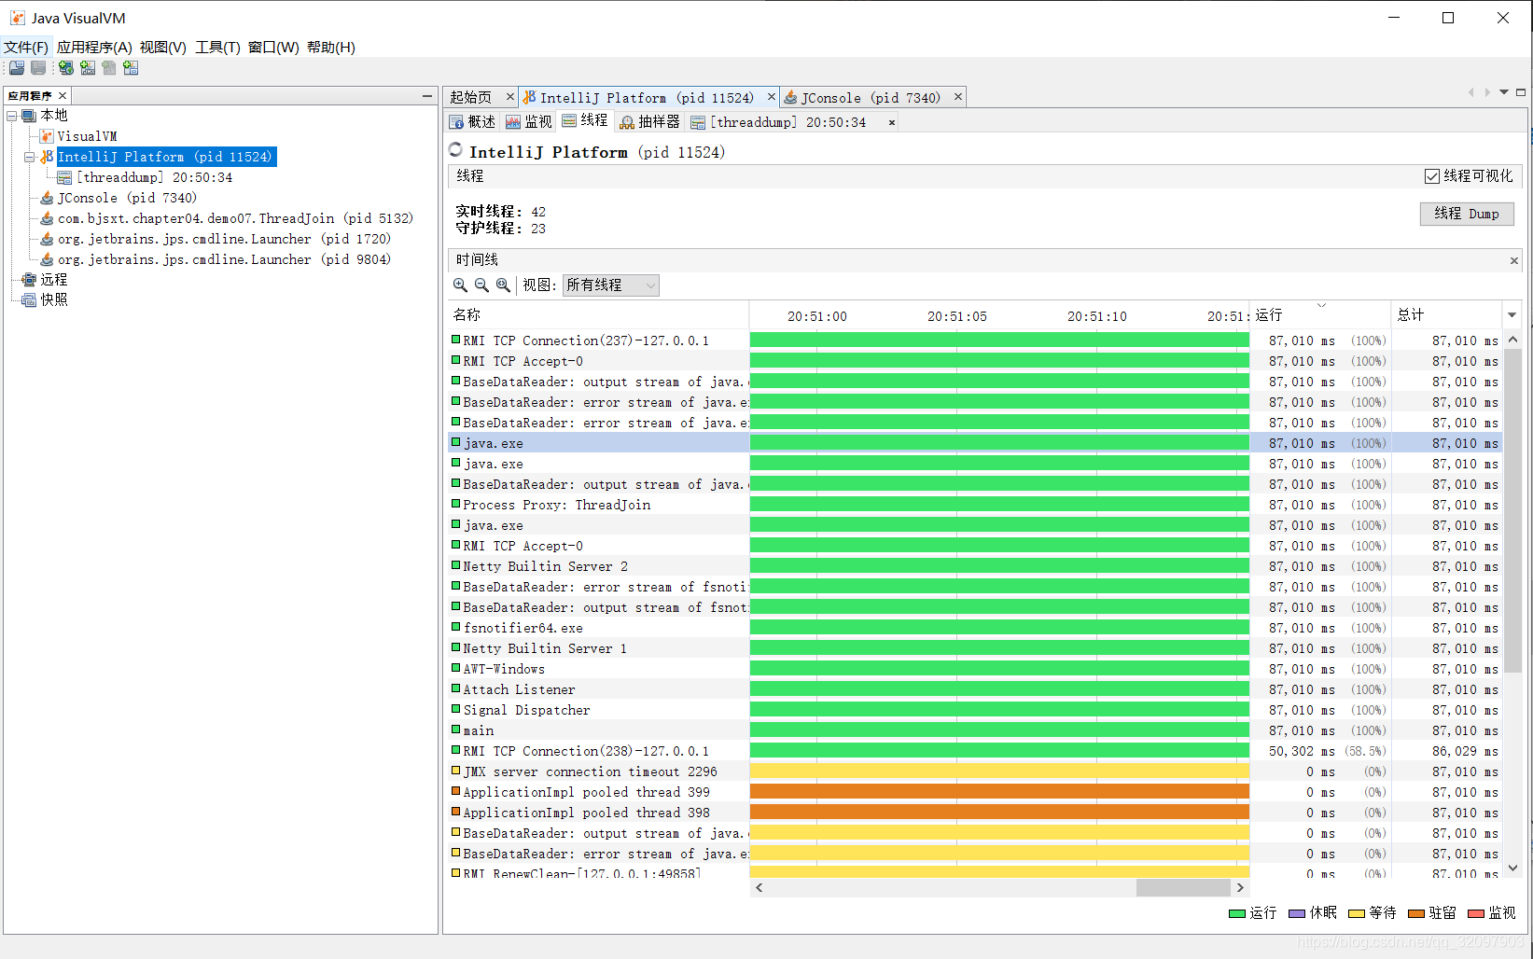Click the red 监视 legend swatch

[x=1476, y=913]
